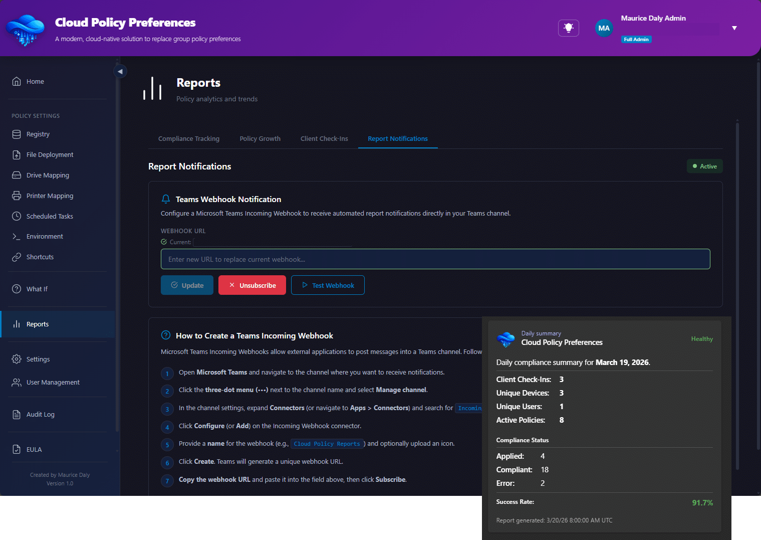Click the MA user avatar

pos(604,28)
